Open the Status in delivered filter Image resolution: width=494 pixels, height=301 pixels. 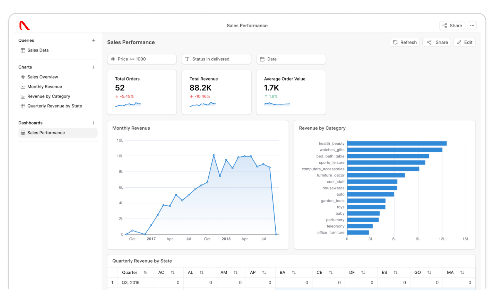click(216, 59)
